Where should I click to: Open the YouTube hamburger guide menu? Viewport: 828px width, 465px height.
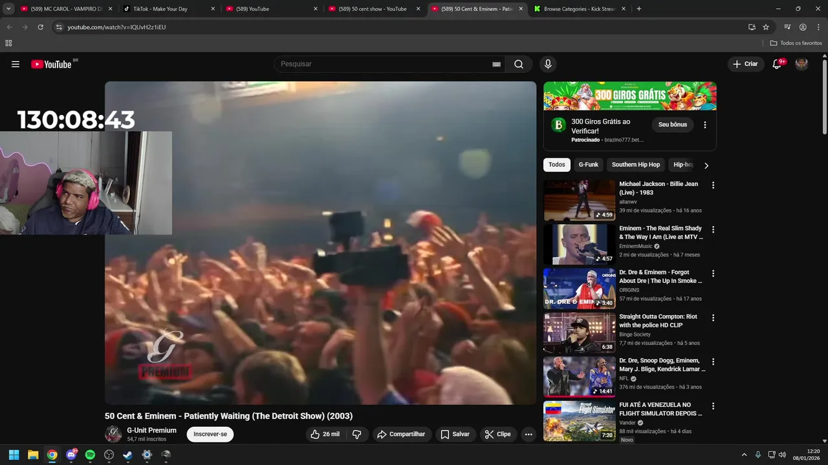(x=16, y=64)
